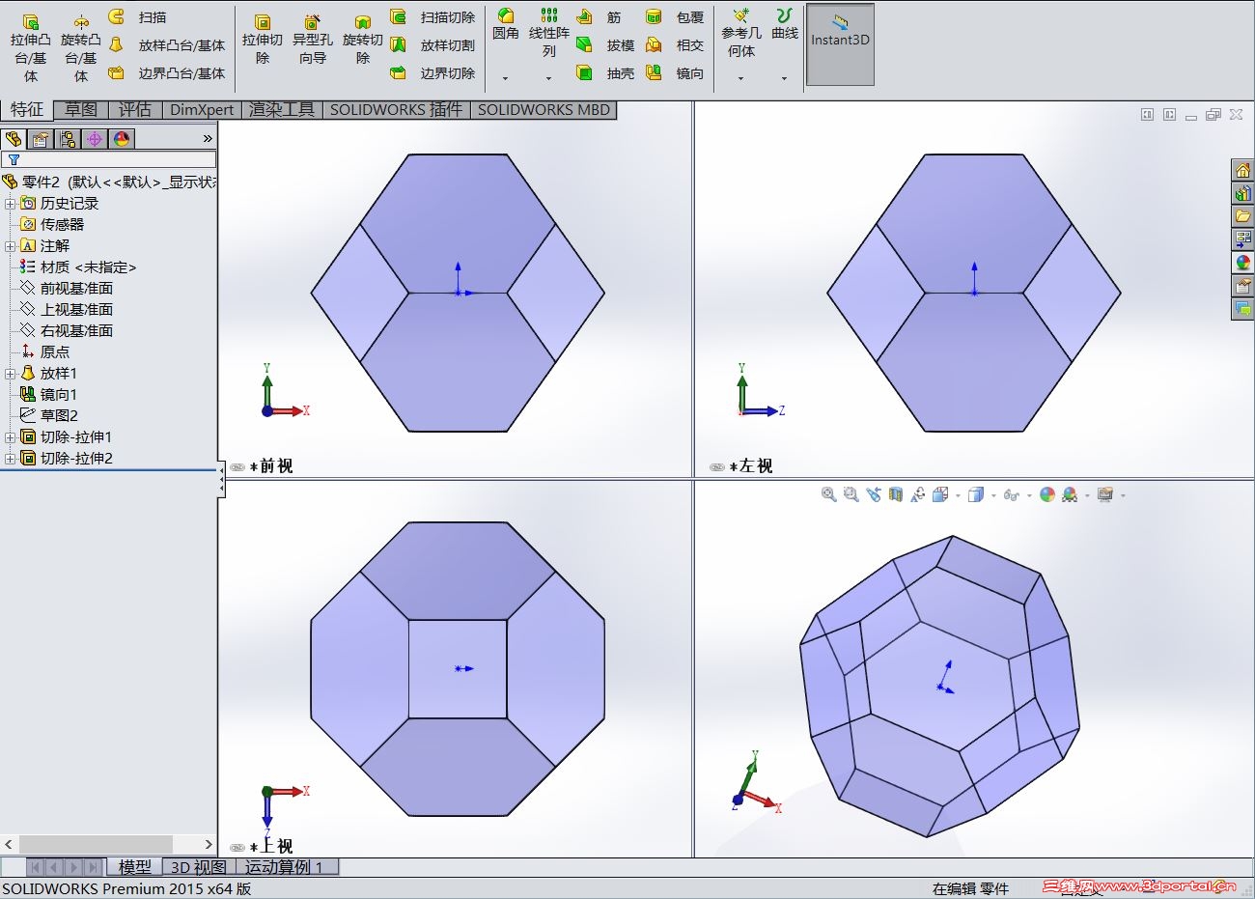
Task: Select the 前视基准面 front plane
Action: [67, 289]
